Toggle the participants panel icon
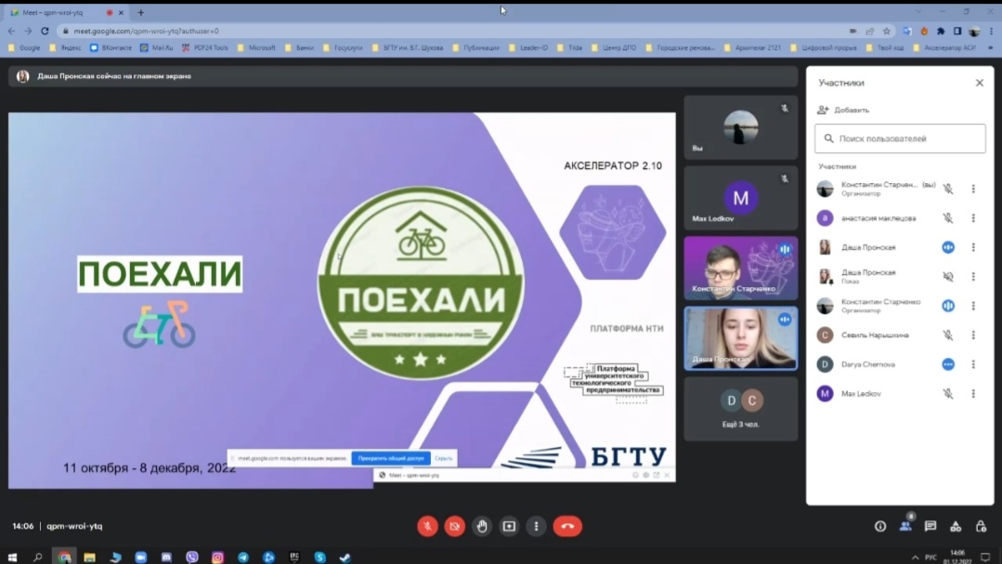 (905, 526)
